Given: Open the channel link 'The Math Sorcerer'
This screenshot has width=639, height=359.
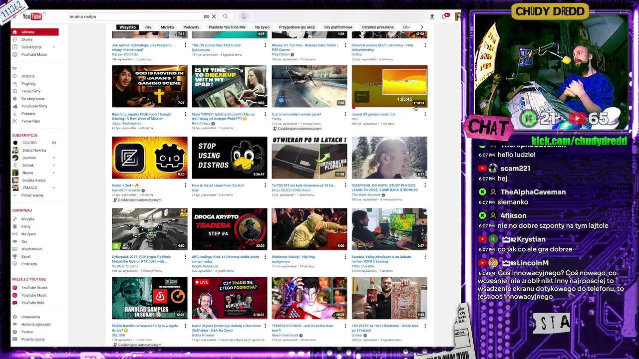Looking at the screenshot, I should pyautogui.click(x=366, y=195).
